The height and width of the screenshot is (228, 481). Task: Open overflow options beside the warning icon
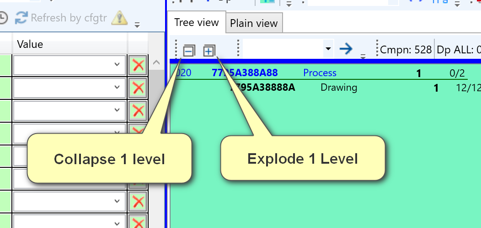[x=137, y=25]
